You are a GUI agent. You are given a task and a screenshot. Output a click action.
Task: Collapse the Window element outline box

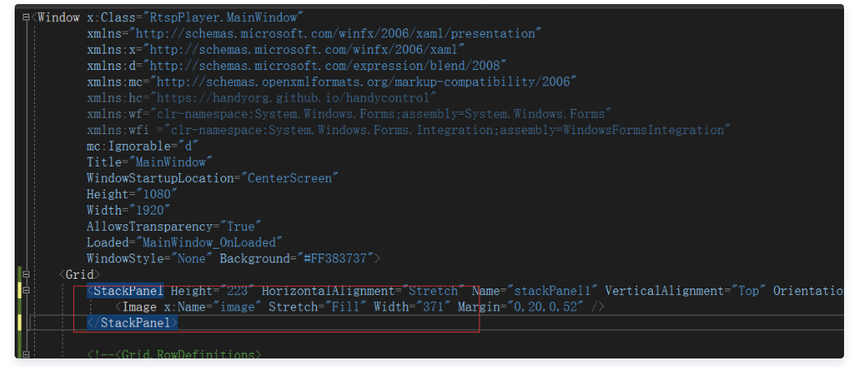(26, 17)
